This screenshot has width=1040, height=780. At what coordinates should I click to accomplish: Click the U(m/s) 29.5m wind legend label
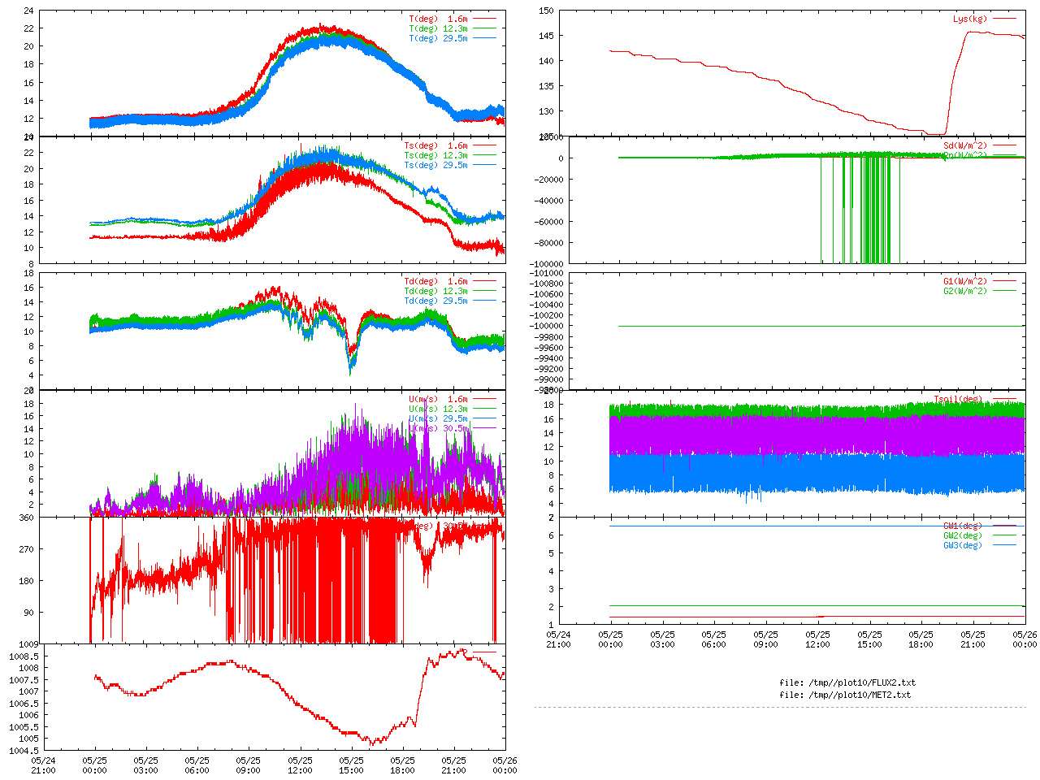point(439,419)
